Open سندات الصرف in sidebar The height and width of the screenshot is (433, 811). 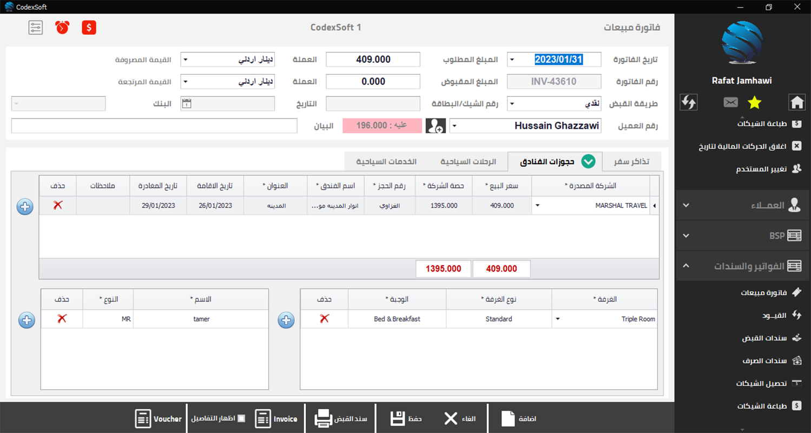coord(772,360)
